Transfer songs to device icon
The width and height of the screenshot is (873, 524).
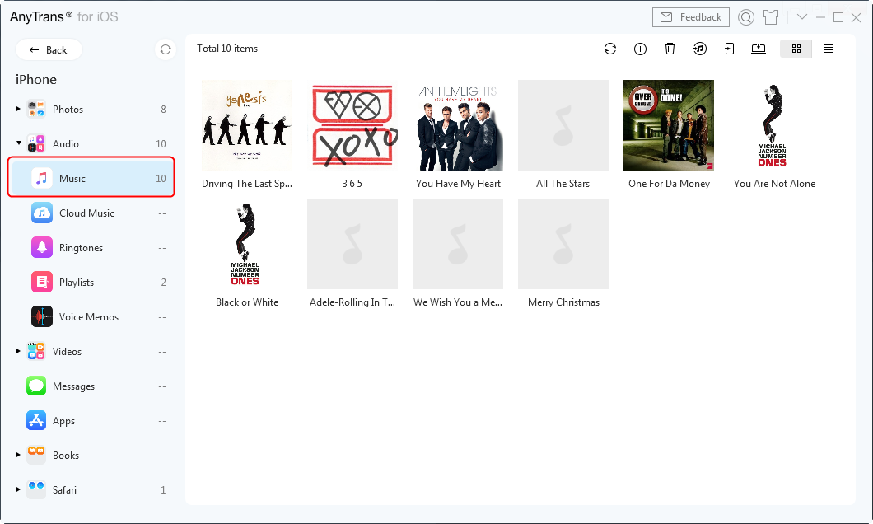729,49
